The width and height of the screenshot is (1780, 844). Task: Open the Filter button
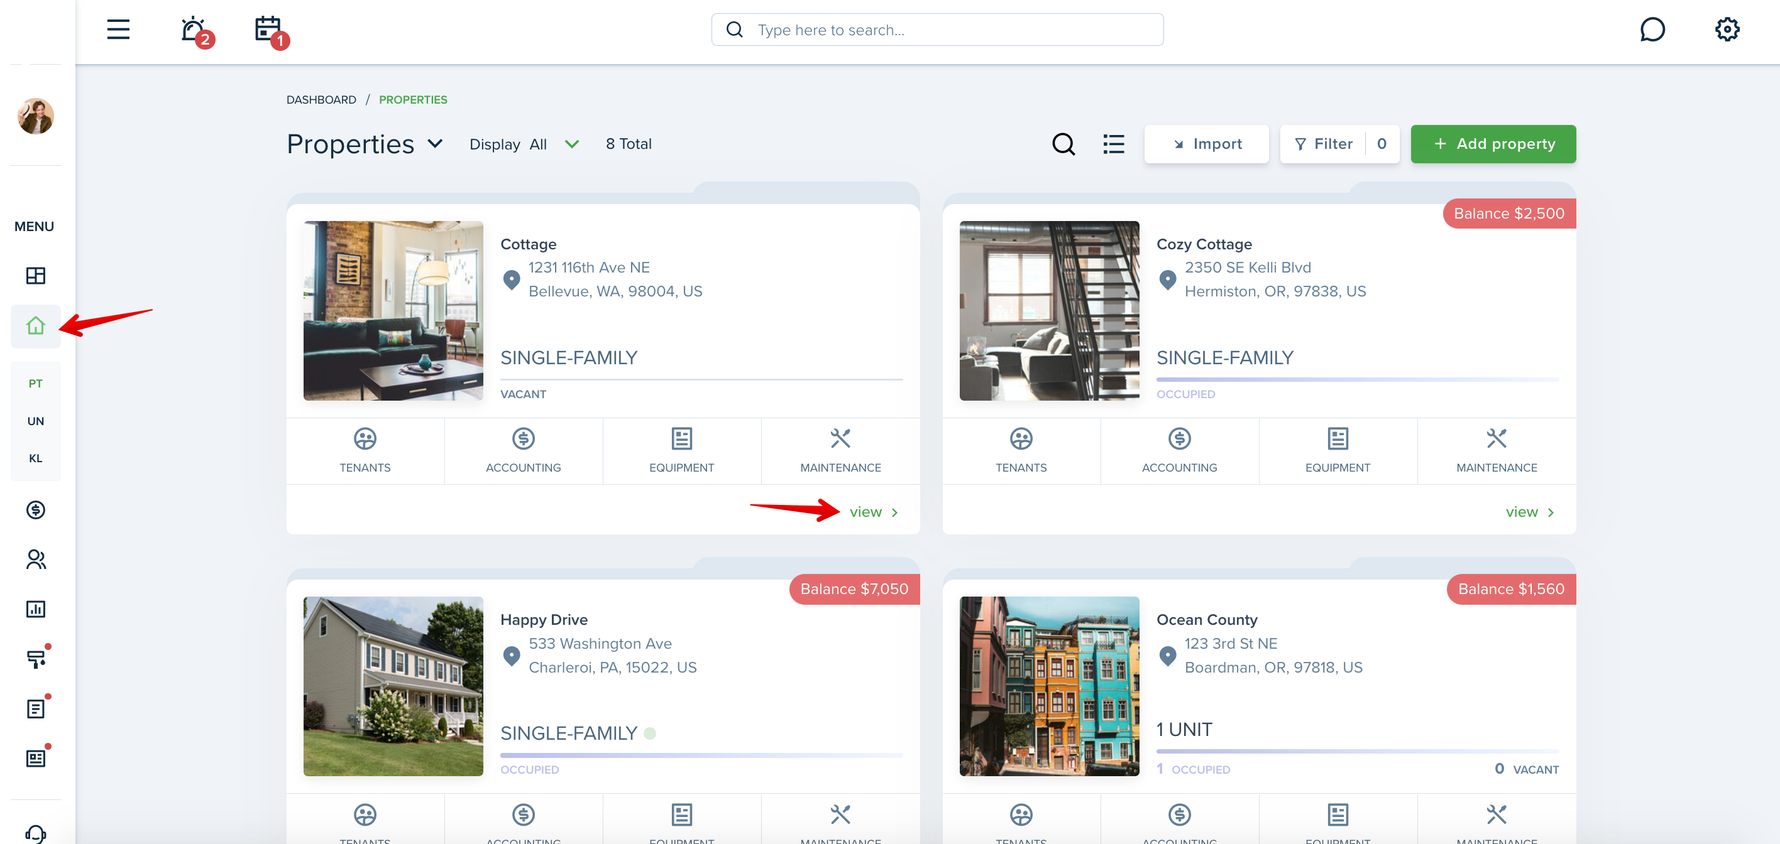1339,144
